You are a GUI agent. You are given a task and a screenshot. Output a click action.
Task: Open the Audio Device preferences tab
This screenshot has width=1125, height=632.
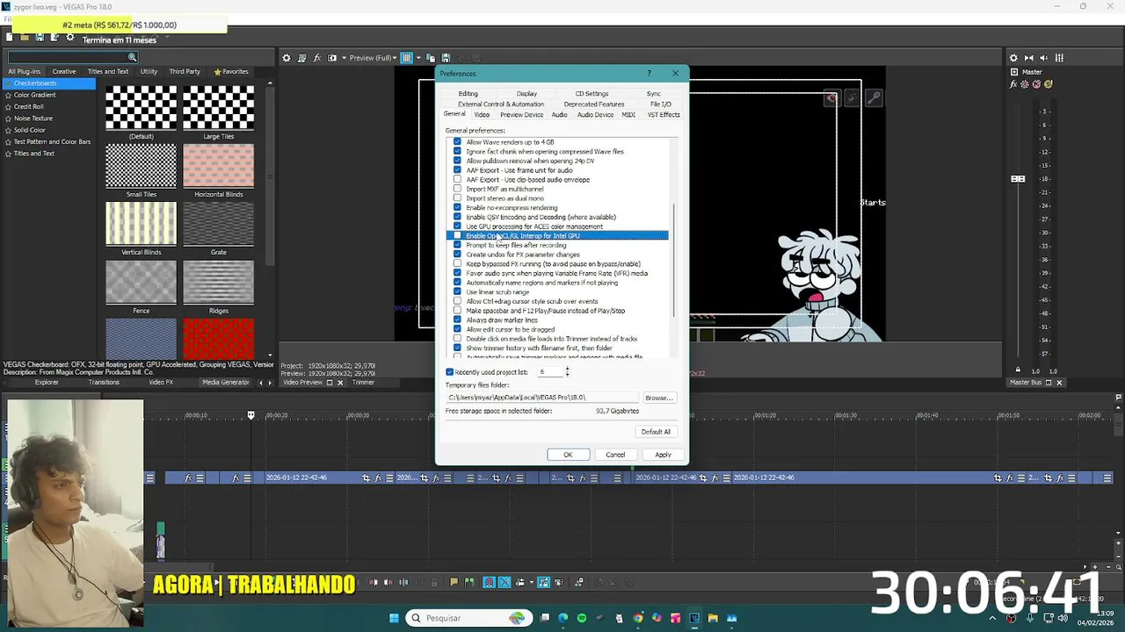click(595, 115)
